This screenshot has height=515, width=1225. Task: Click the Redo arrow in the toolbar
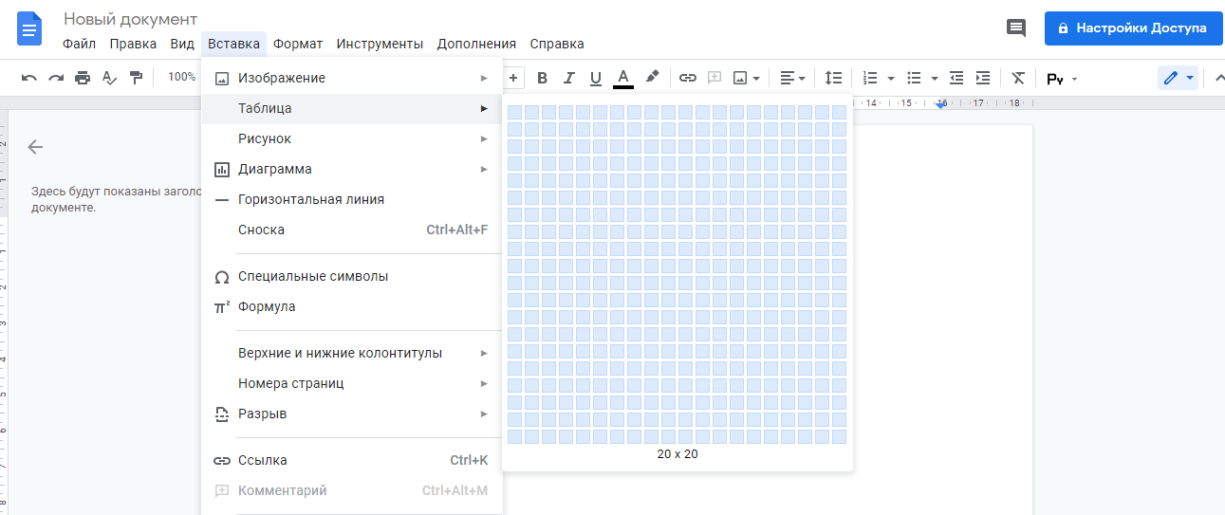56,78
